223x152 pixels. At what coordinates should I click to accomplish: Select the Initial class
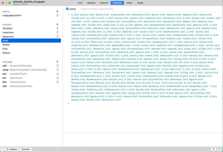click(x=31, y=41)
